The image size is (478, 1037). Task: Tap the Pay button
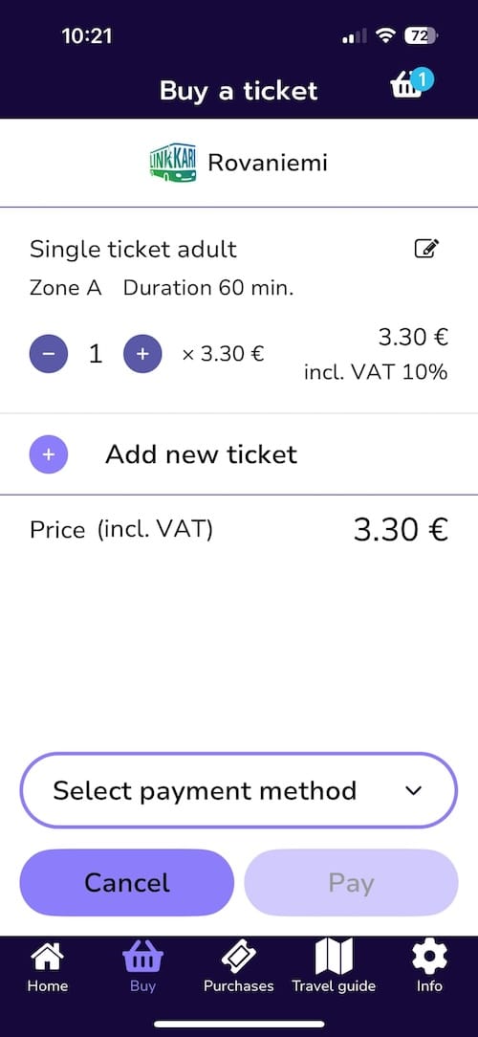coord(351,882)
